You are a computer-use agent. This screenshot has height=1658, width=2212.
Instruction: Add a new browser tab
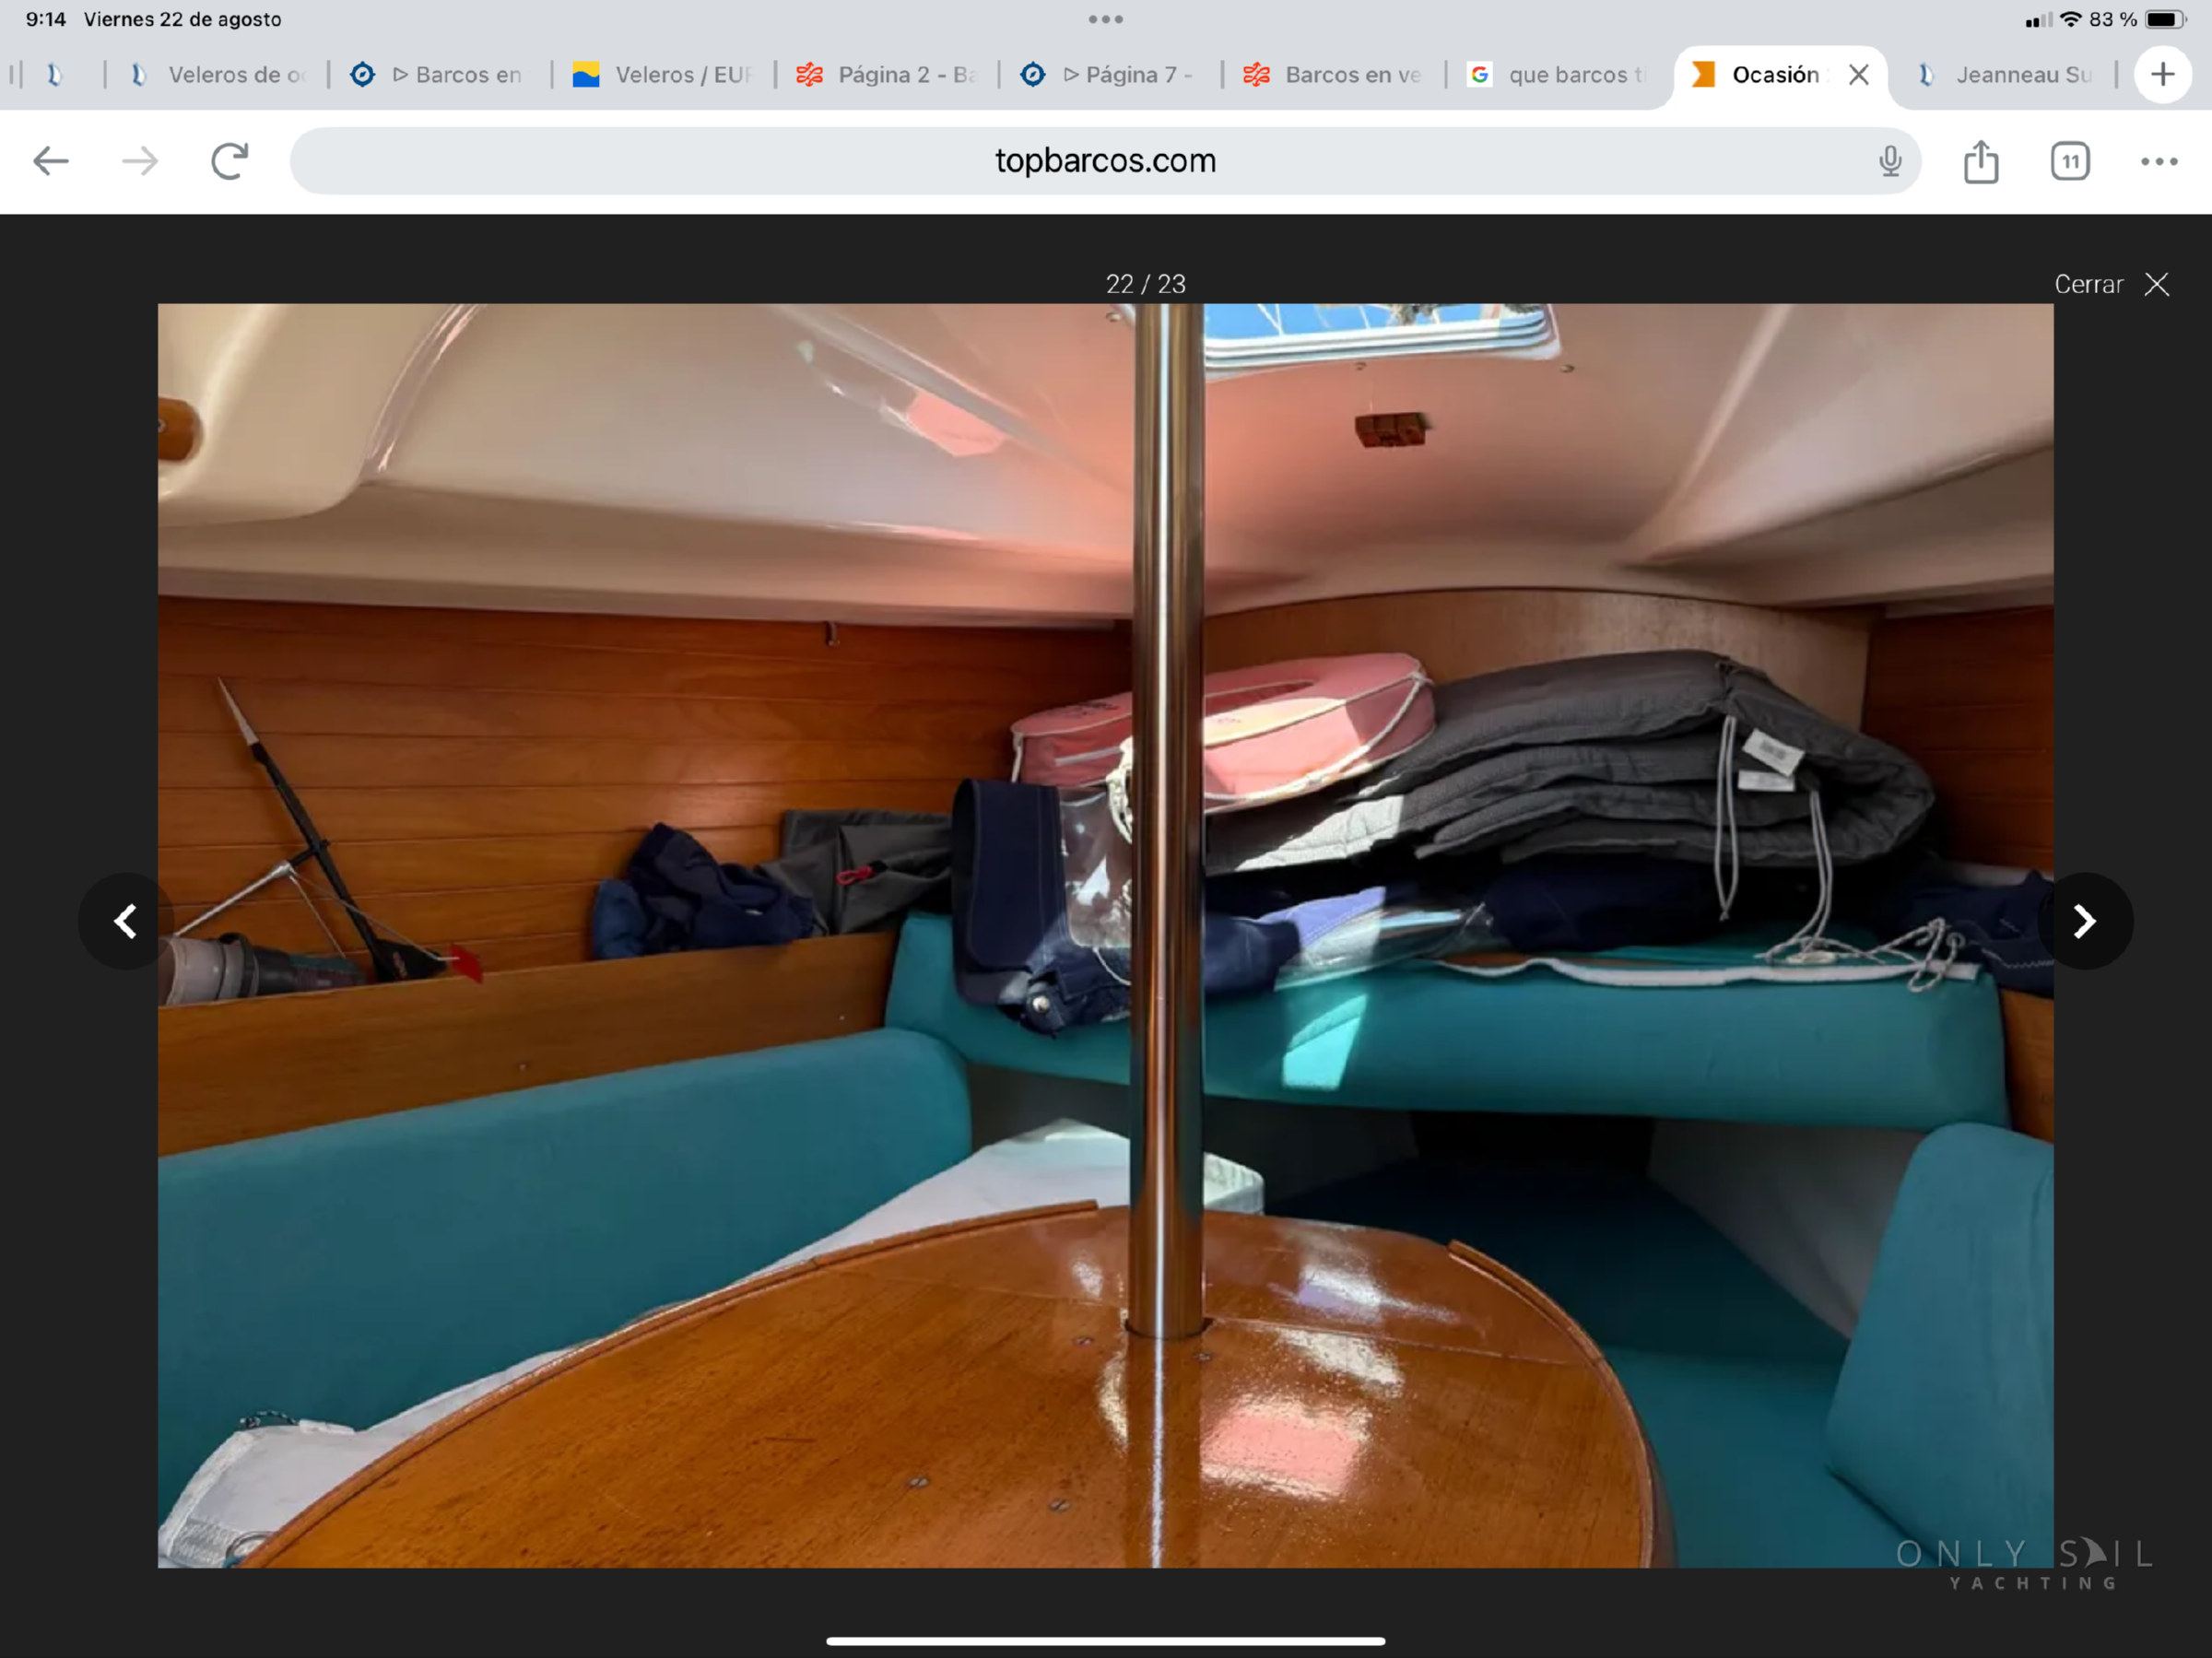click(x=2162, y=74)
